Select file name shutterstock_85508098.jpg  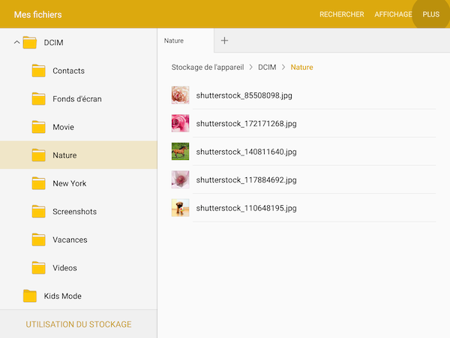pos(244,95)
